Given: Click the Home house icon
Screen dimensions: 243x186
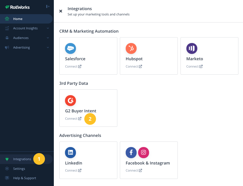Looking at the screenshot, I should [7, 19].
